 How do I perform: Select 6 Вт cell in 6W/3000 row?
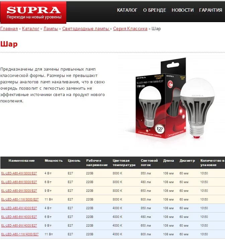point(48,182)
